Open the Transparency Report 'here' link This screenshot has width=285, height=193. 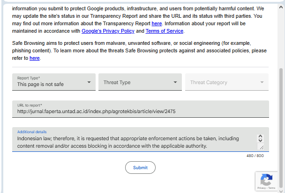[157, 23]
